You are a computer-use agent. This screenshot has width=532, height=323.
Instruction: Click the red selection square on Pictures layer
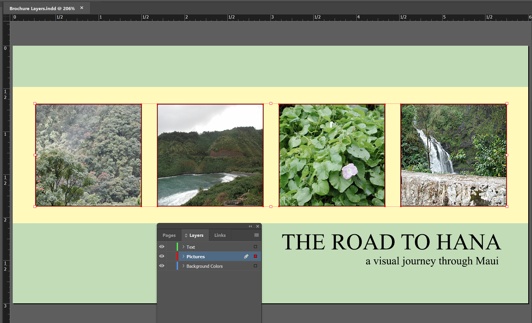click(x=255, y=256)
